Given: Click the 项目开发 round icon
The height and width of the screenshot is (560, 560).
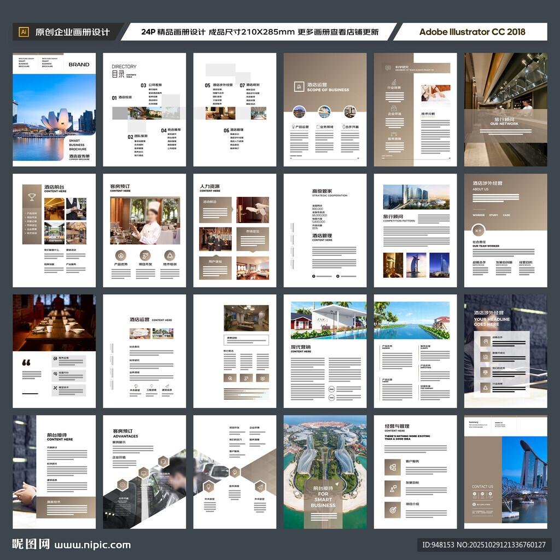Looking at the screenshot, I should 145,255.
